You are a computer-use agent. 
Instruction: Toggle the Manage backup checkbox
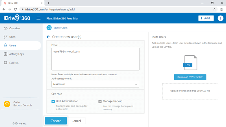(x=100, y=102)
